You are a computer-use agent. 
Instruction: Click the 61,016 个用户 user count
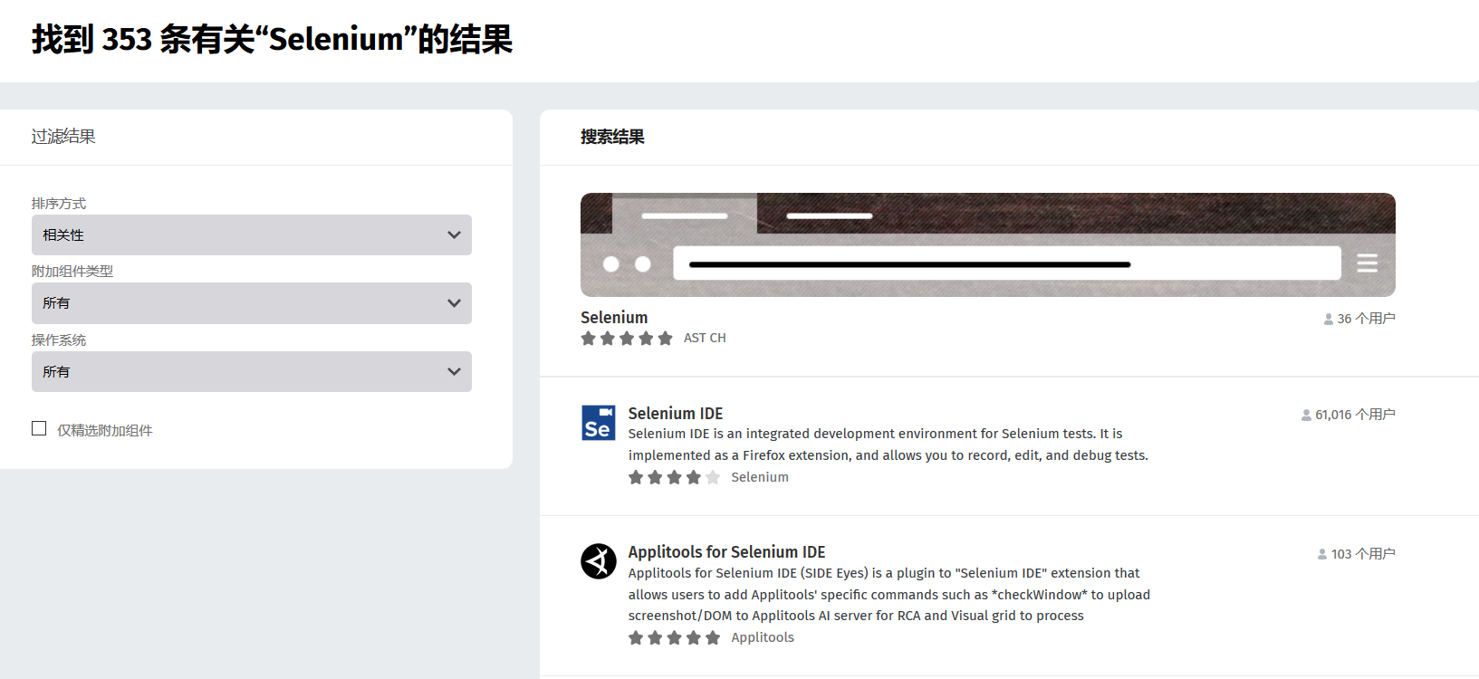click(x=1355, y=415)
